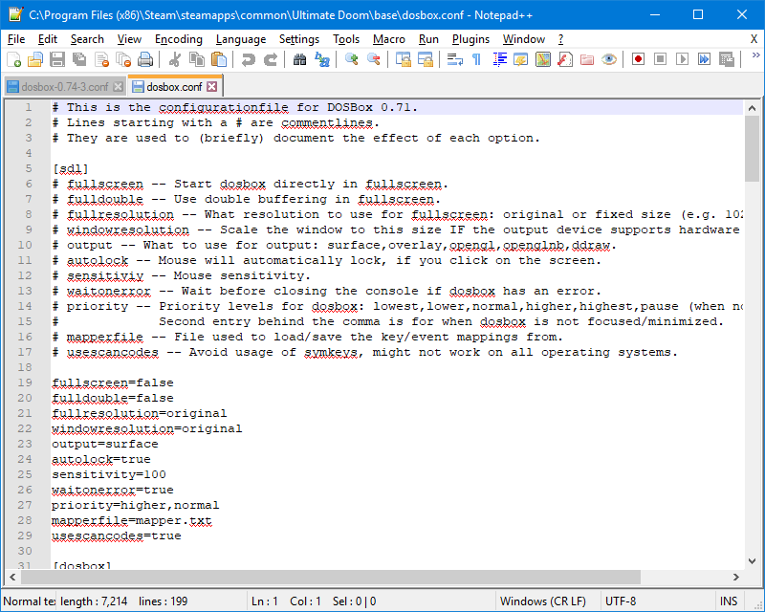Click the Close All toolbar icon
The image size is (765, 612).
click(x=123, y=59)
